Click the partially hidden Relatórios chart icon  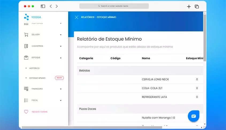pos(26,24)
